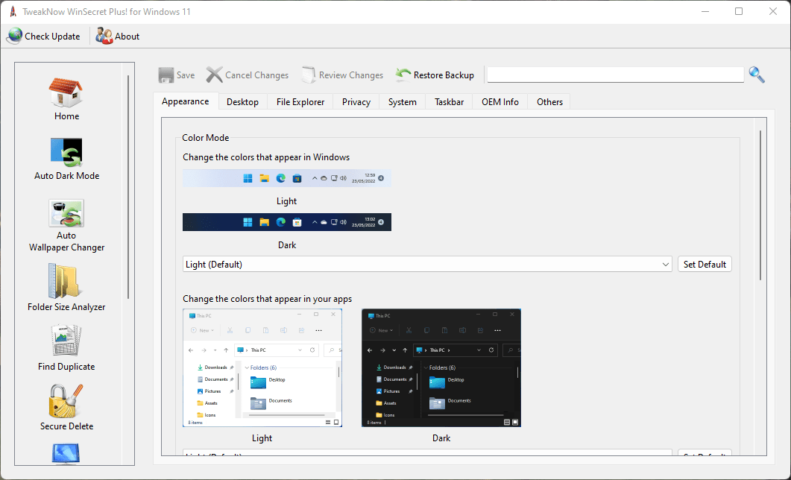Click 'Change the colors that appear in your apps'
This screenshot has height=480, width=791.
(268, 299)
